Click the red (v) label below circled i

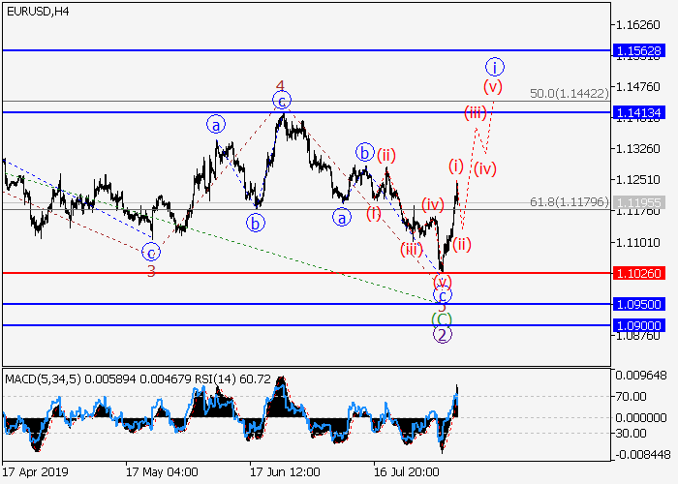click(494, 86)
